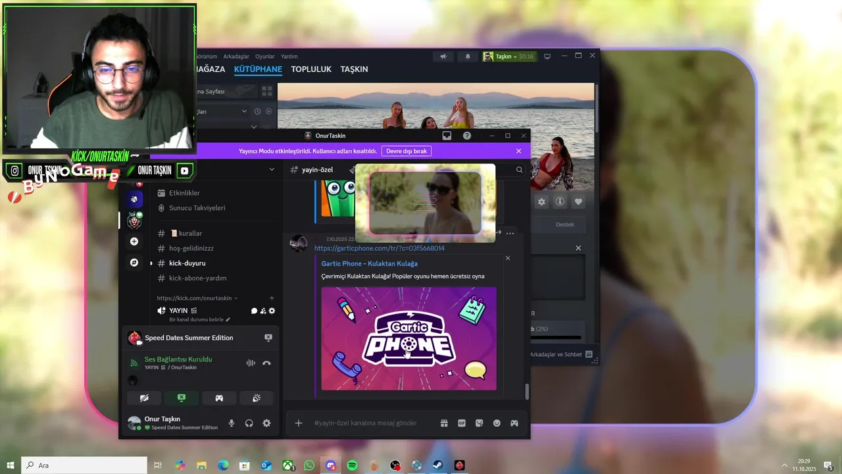Open Destek tab on Steam game page
Viewport: 842px width, 474px height.
[565, 224]
